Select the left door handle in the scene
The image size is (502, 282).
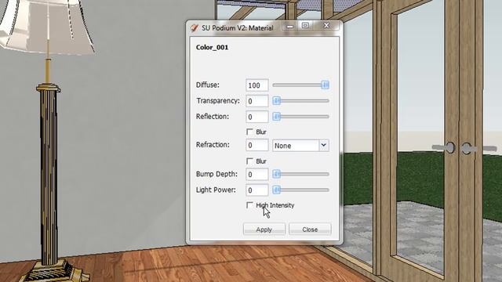click(x=445, y=148)
